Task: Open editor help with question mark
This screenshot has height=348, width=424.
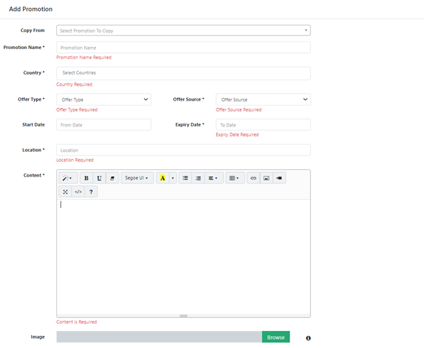Action: point(91,192)
